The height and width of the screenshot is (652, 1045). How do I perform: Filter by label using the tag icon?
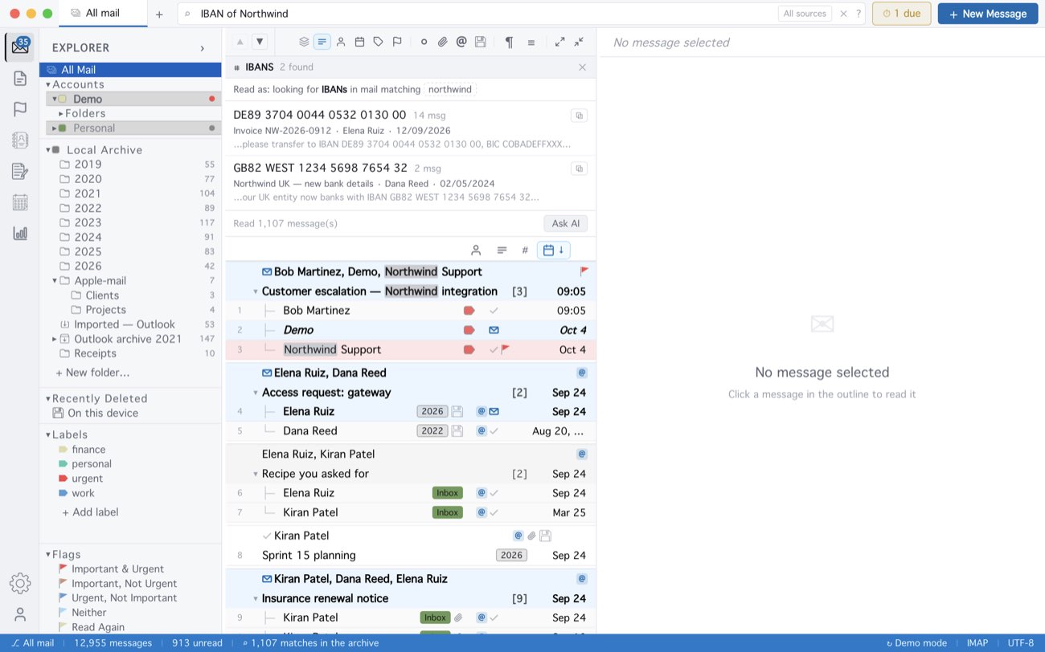(379, 42)
